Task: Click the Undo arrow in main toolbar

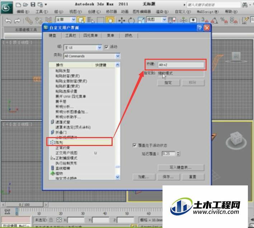Action: coord(8,20)
